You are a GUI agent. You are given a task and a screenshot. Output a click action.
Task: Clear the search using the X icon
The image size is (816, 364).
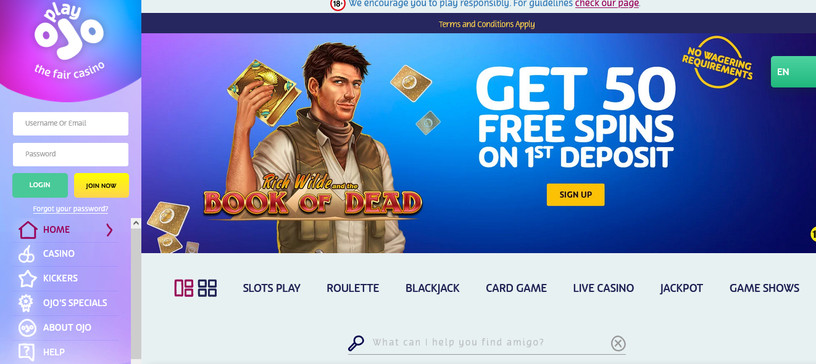618,344
